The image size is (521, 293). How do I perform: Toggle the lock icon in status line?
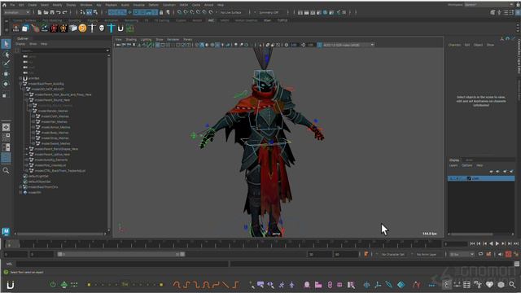(161, 12)
